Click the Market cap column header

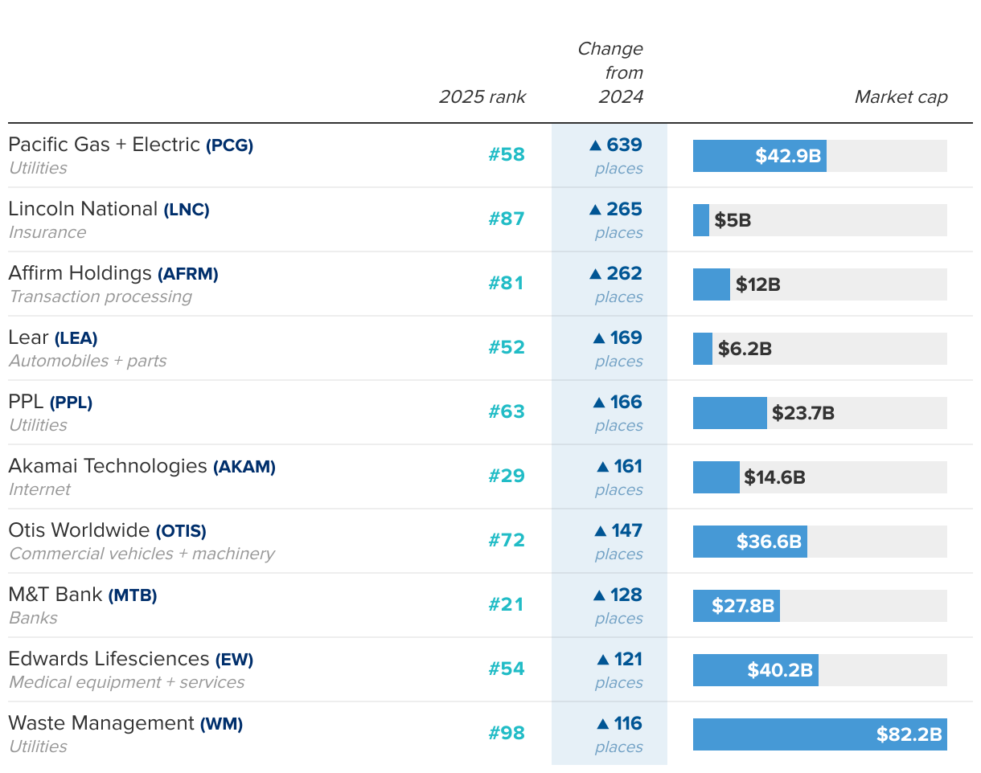tap(901, 97)
